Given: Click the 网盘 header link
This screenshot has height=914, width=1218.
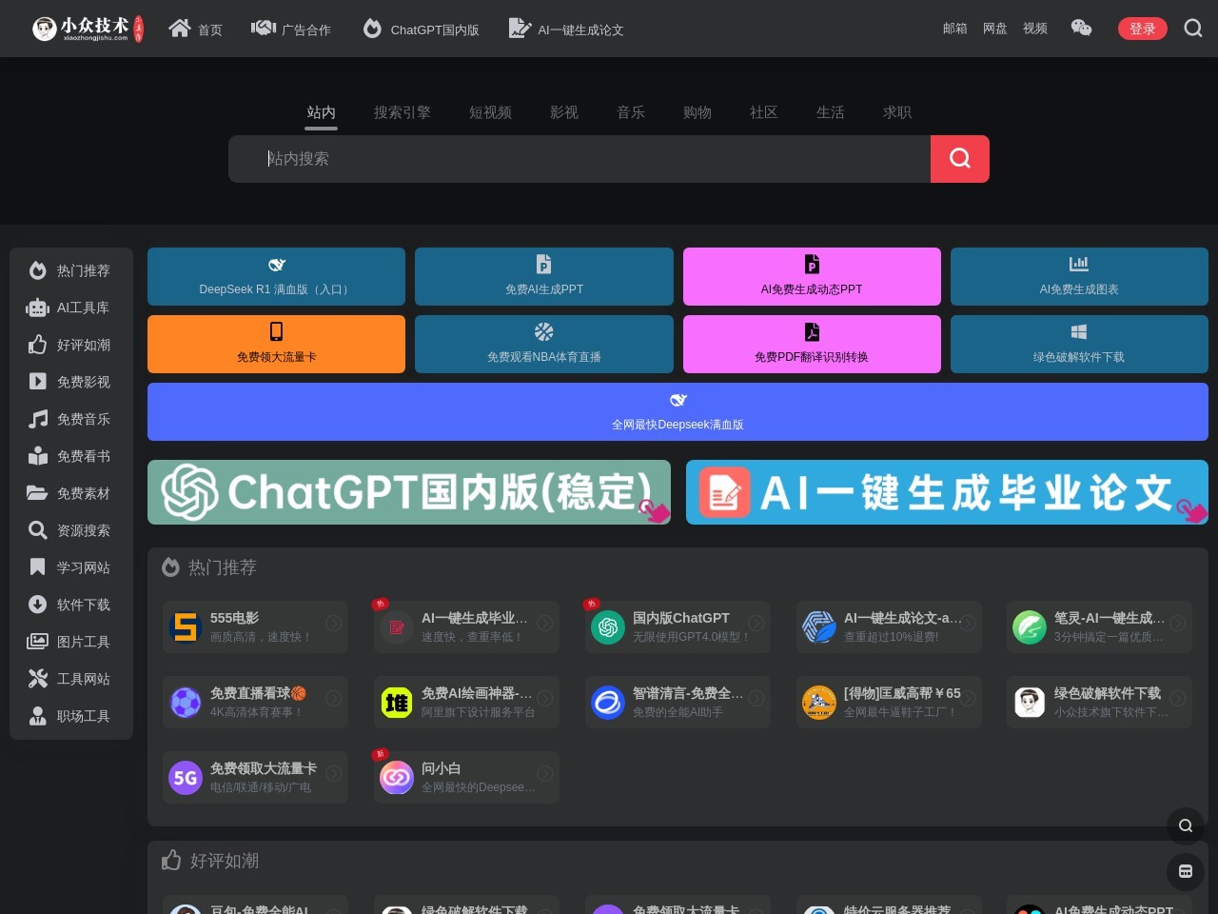Looking at the screenshot, I should 995,29.
